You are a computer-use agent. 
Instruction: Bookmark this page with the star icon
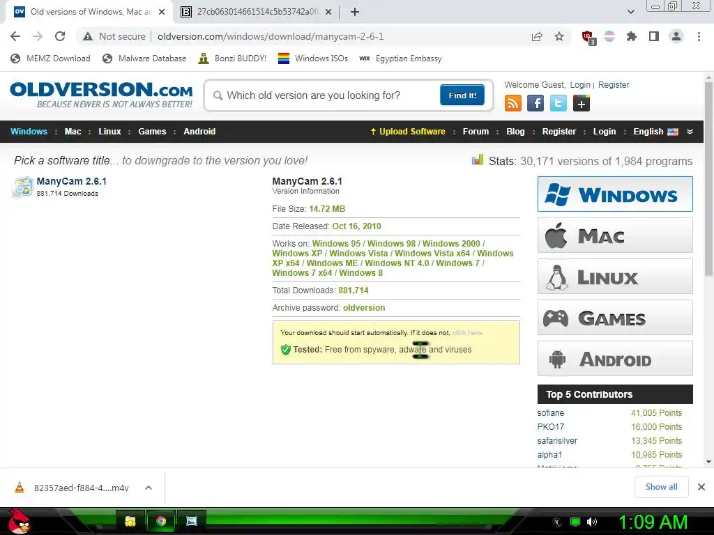[x=559, y=36]
